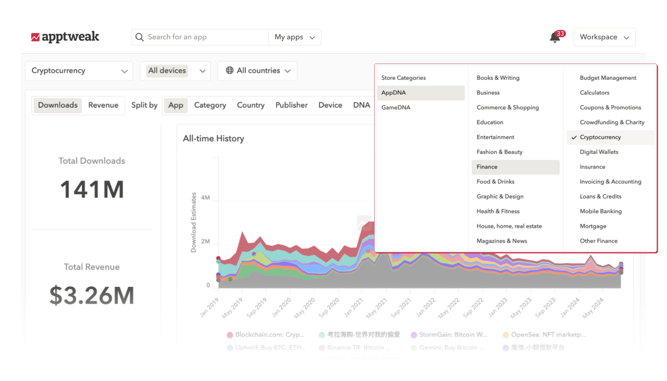The width and height of the screenshot is (667, 381).
Task: Click the 141M total downloads value
Action: click(92, 189)
